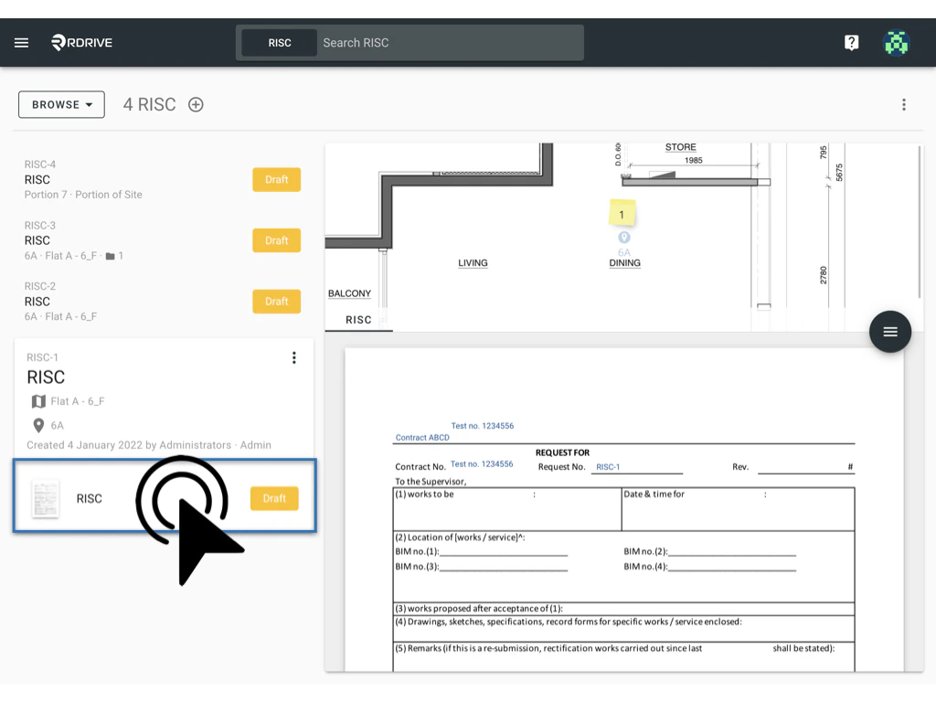
Task: Click the RISC-1 request number link on the form
Action: [x=607, y=465]
